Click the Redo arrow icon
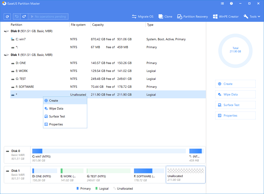The width and height of the screenshot is (264, 194). [x=24, y=16]
